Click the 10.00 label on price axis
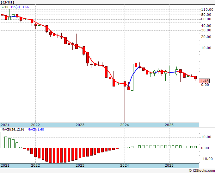The image size is (215, 173). 206,48
